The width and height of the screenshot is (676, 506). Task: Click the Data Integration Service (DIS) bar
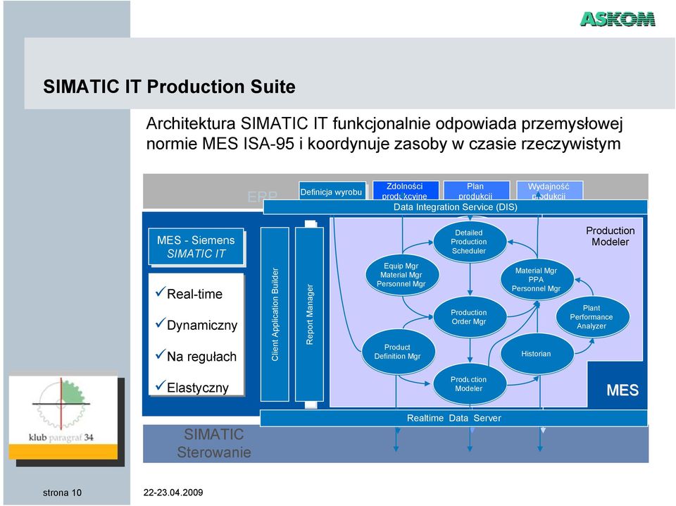(456, 206)
